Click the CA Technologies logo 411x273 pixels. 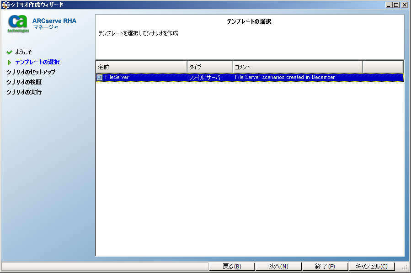click(x=18, y=24)
